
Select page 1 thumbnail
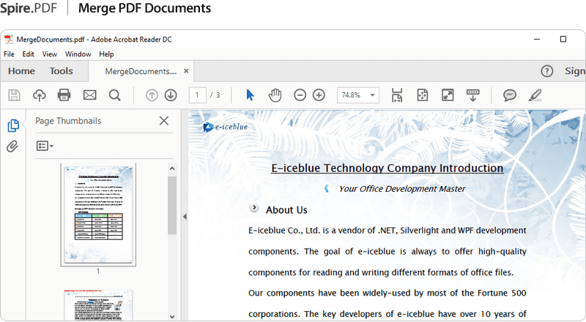98,215
